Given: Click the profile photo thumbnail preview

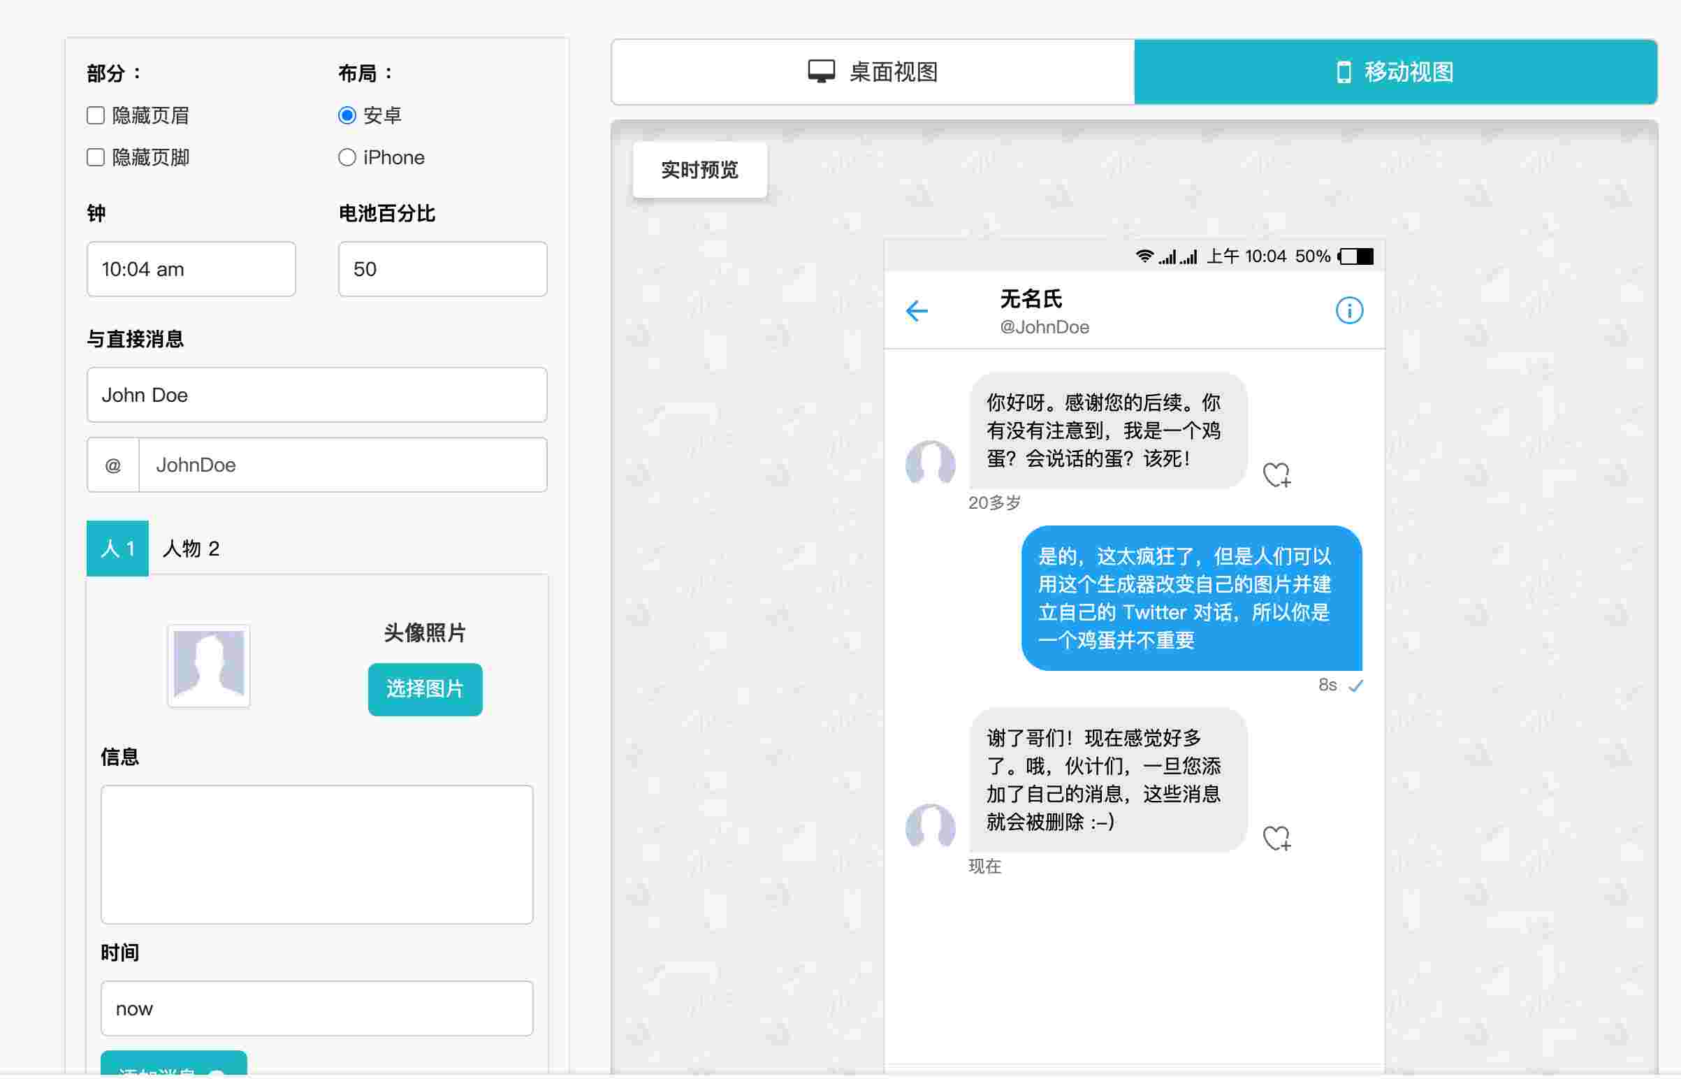Looking at the screenshot, I should pyautogui.click(x=209, y=666).
